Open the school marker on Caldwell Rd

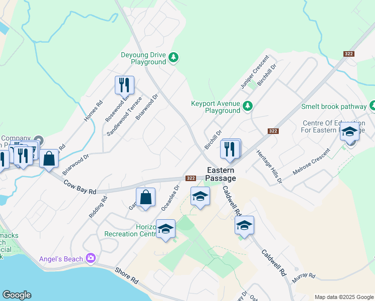click(244, 226)
